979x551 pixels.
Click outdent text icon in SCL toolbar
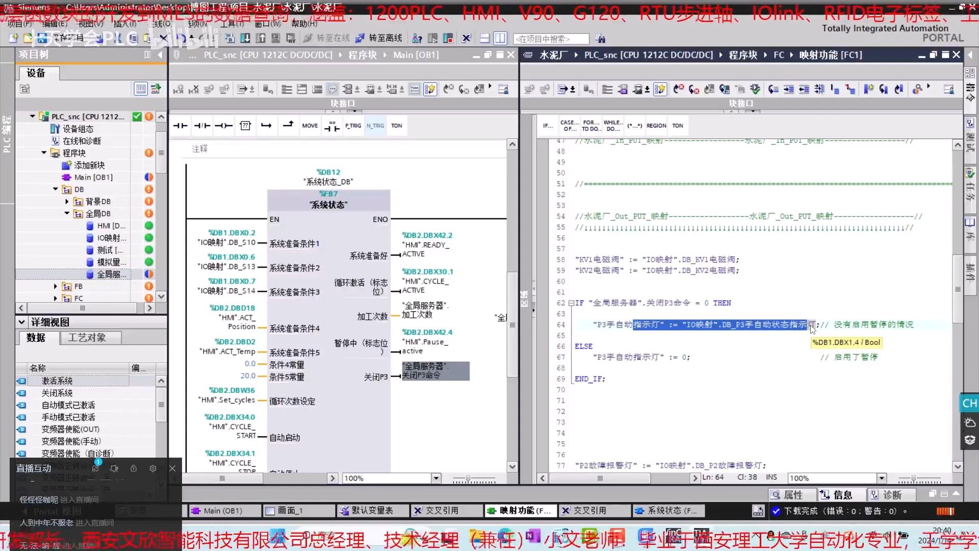tap(804, 89)
